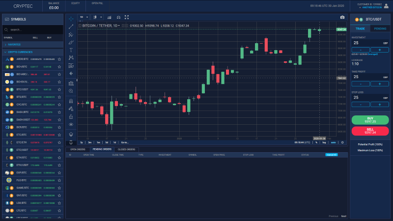Select the zoom in magnifier tool
The height and width of the screenshot is (221, 393).
click(71, 91)
